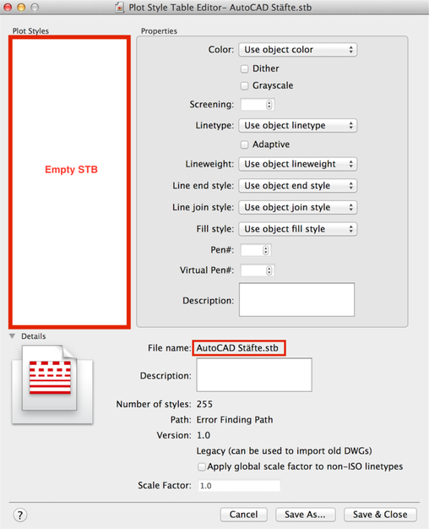Check Apply global scale factor to non-ISO linetypes
429x529 pixels.
click(201, 466)
